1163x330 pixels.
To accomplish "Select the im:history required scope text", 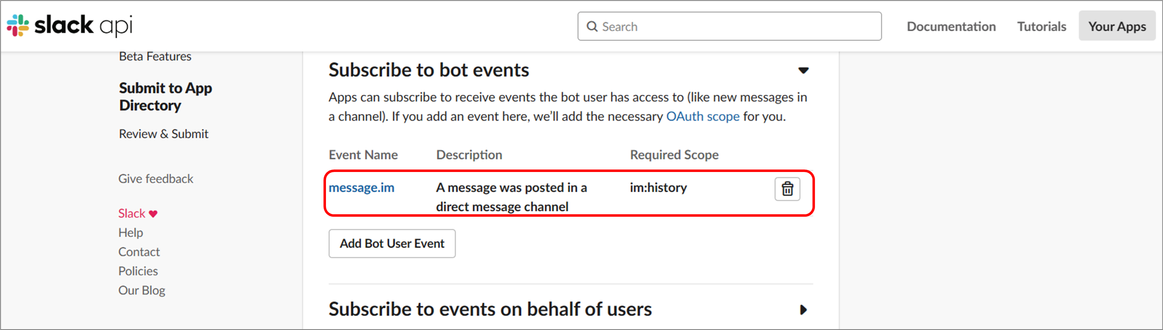I will coord(658,187).
